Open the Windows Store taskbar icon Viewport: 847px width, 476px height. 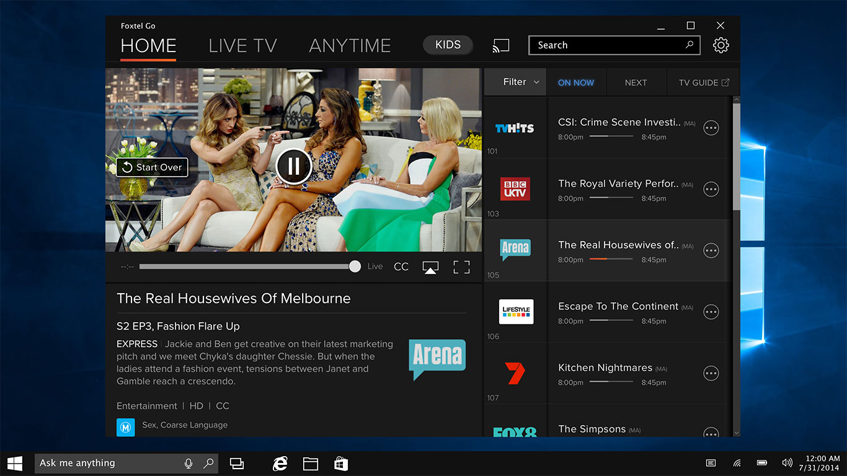[341, 463]
